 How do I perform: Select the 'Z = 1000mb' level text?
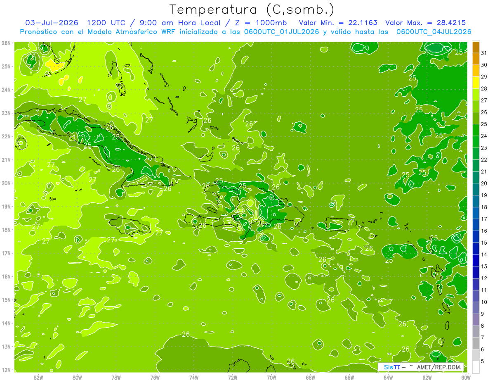click(x=261, y=22)
